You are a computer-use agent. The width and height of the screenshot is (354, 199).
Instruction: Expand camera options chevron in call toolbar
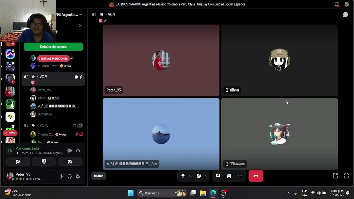click(x=206, y=176)
